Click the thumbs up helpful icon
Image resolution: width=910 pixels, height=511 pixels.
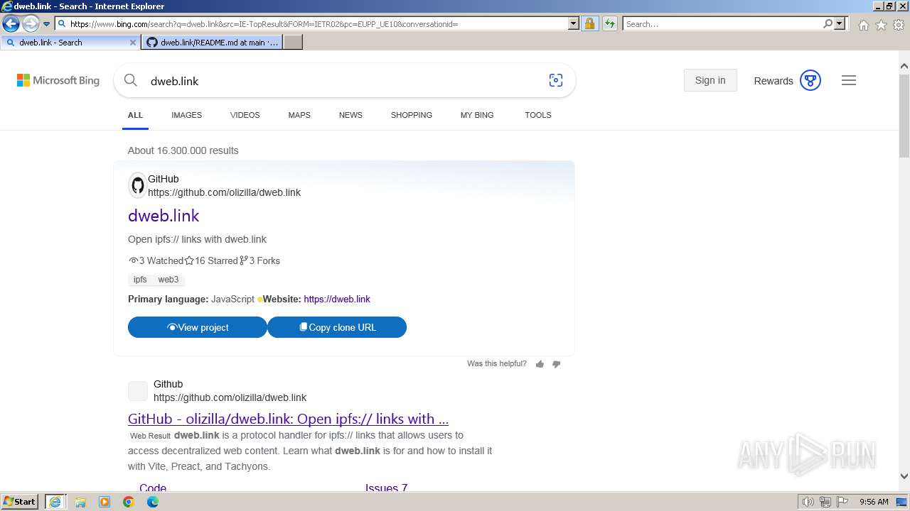pos(540,364)
